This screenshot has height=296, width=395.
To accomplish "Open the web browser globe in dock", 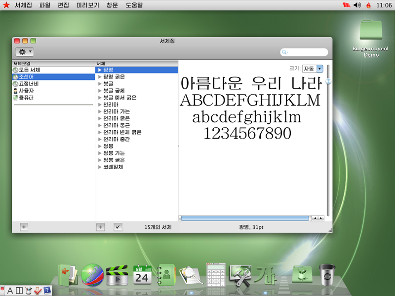I will pos(92,275).
